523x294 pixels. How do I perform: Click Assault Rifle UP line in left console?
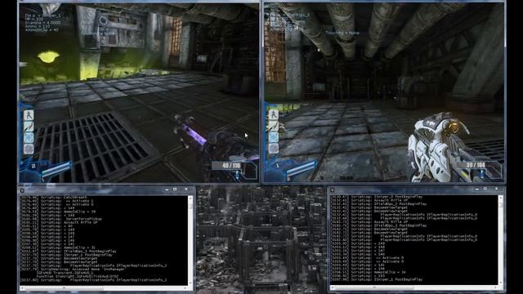click(59, 223)
